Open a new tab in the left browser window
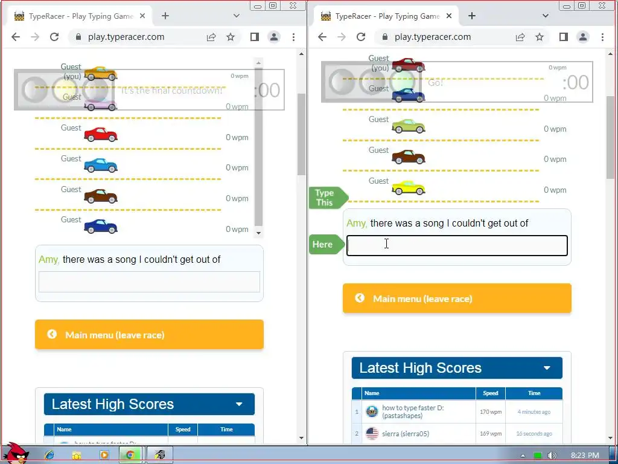This screenshot has height=464, width=618. (x=165, y=16)
